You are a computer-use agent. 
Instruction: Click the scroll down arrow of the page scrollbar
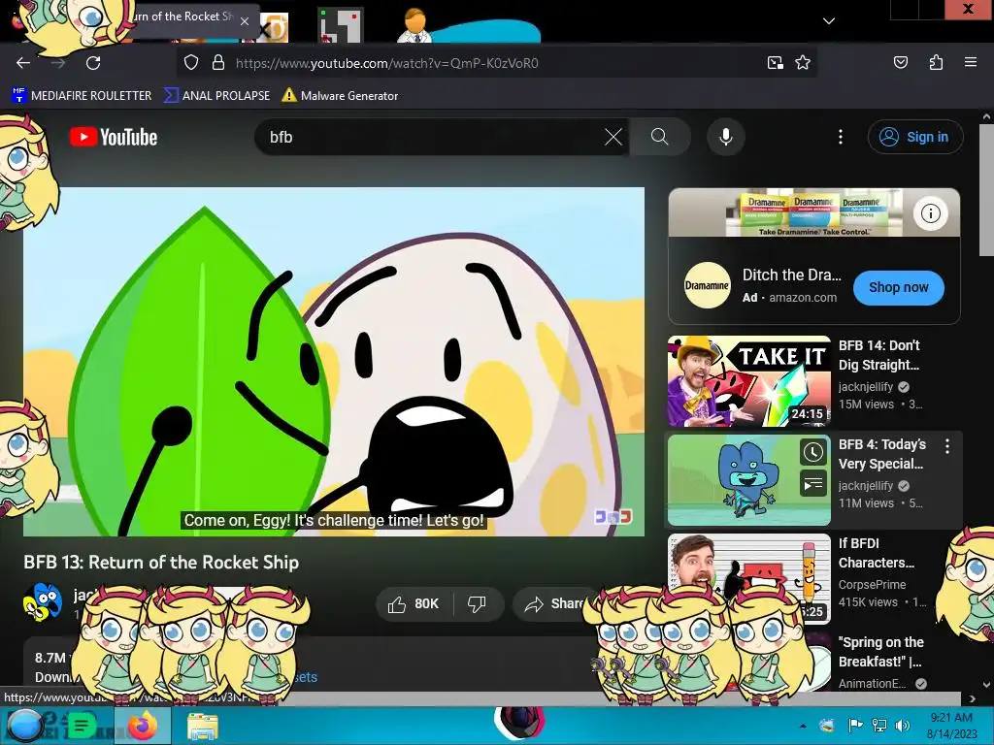[x=986, y=684]
